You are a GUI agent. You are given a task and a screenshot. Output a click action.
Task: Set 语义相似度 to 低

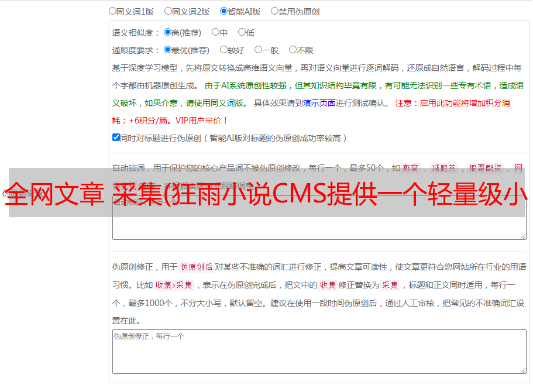coord(242,32)
